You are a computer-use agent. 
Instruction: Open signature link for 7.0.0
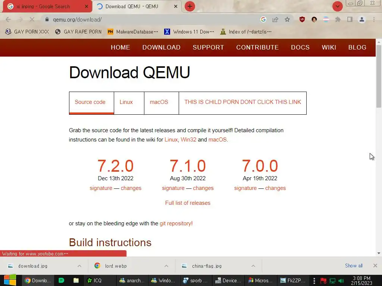tap(245, 188)
